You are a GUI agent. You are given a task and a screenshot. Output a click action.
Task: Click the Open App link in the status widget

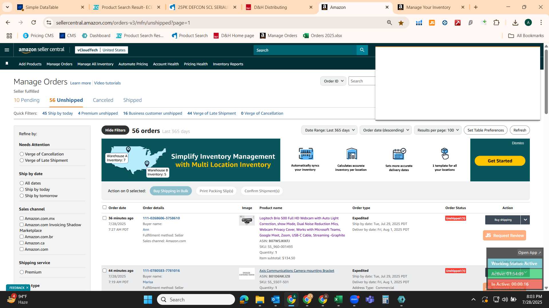point(529,252)
